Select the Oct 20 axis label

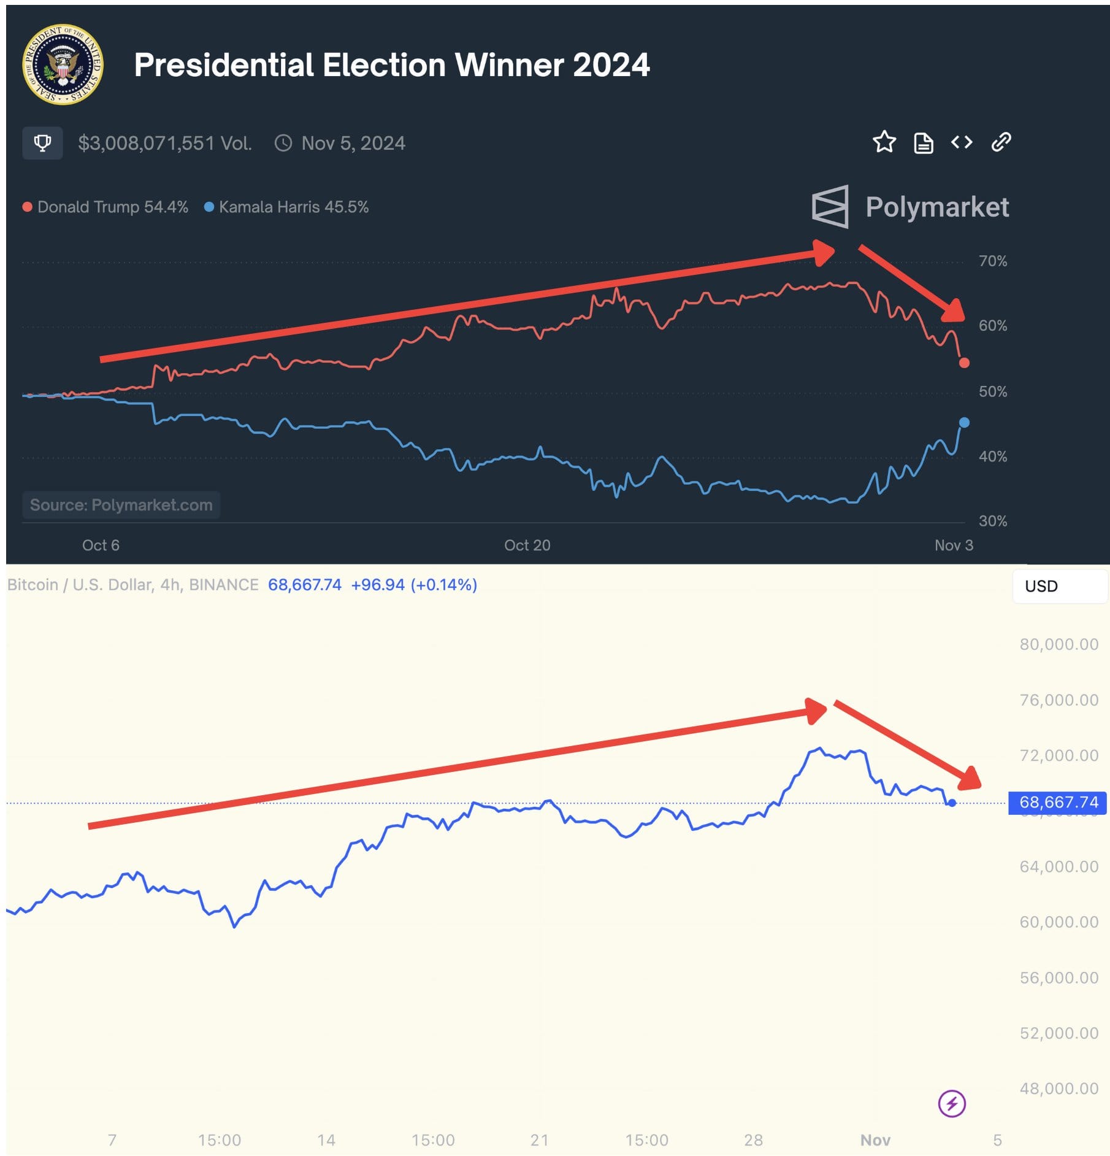[x=527, y=545]
